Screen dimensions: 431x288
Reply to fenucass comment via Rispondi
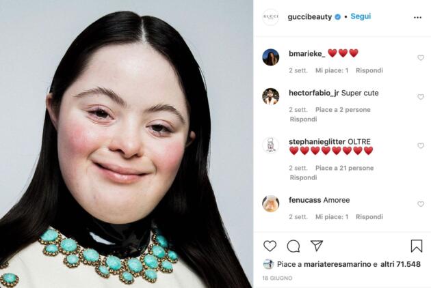[x=369, y=217]
